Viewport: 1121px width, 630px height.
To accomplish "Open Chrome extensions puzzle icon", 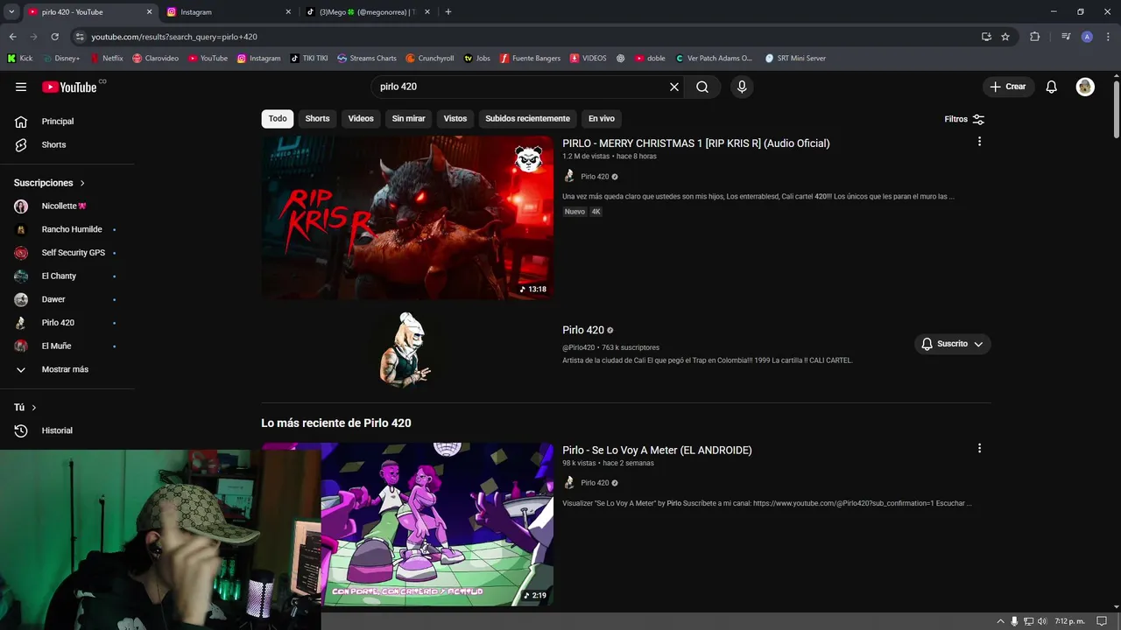I will pyautogui.click(x=1034, y=37).
